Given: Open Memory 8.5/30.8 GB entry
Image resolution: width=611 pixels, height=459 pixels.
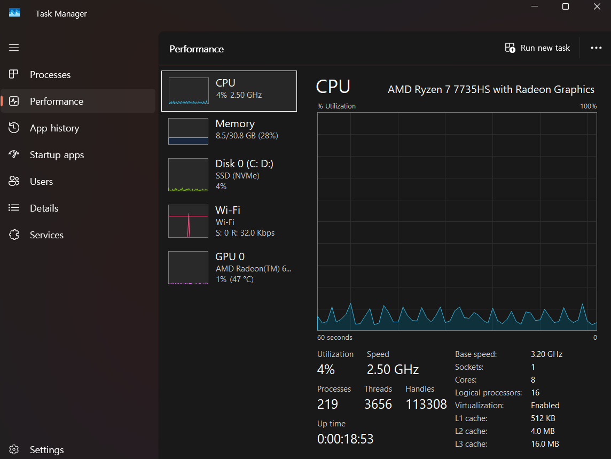Looking at the screenshot, I should [x=229, y=131].
